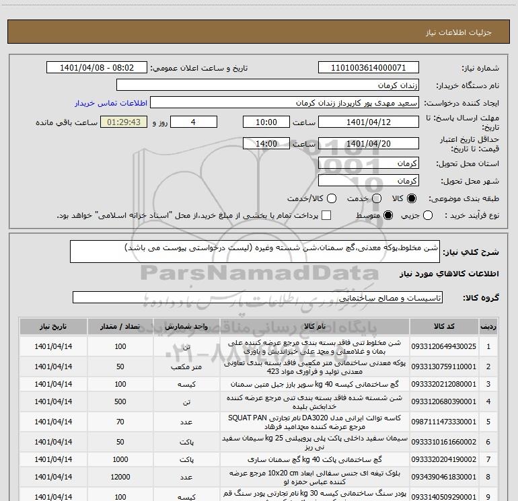Select product code 0933320204190002
518x501 pixels.
(444, 459)
